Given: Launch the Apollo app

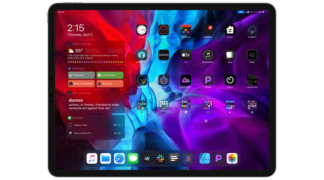Looking at the screenshot, I should [x=163, y=80].
